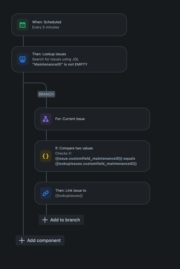
Task: Click the {{lookupIssues}} smart value text
Action: [x=69, y=196]
